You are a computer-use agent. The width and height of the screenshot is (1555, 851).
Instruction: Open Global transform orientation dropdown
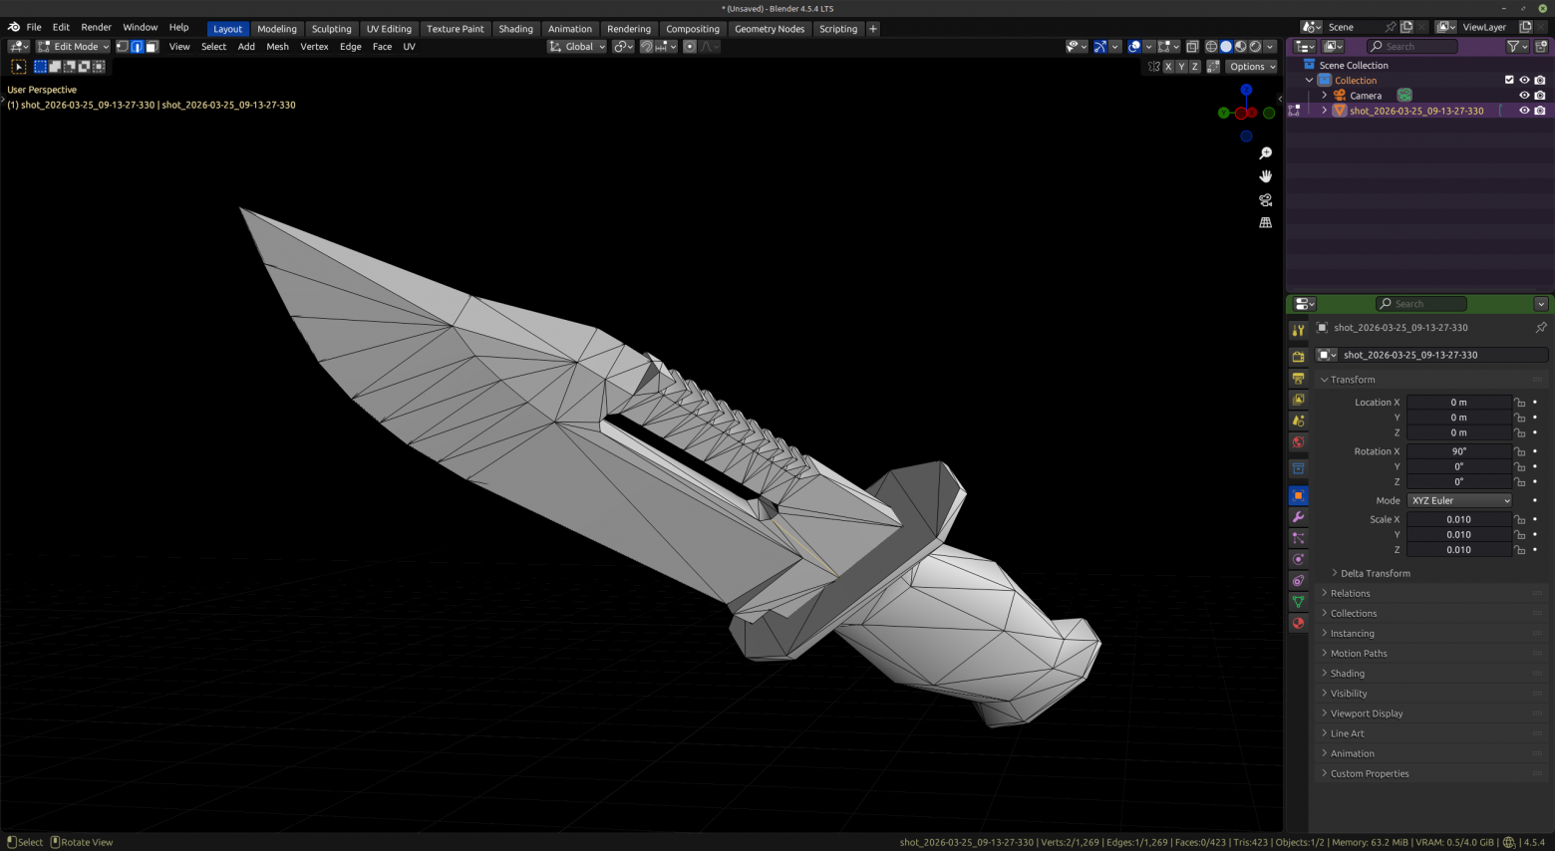click(x=576, y=47)
